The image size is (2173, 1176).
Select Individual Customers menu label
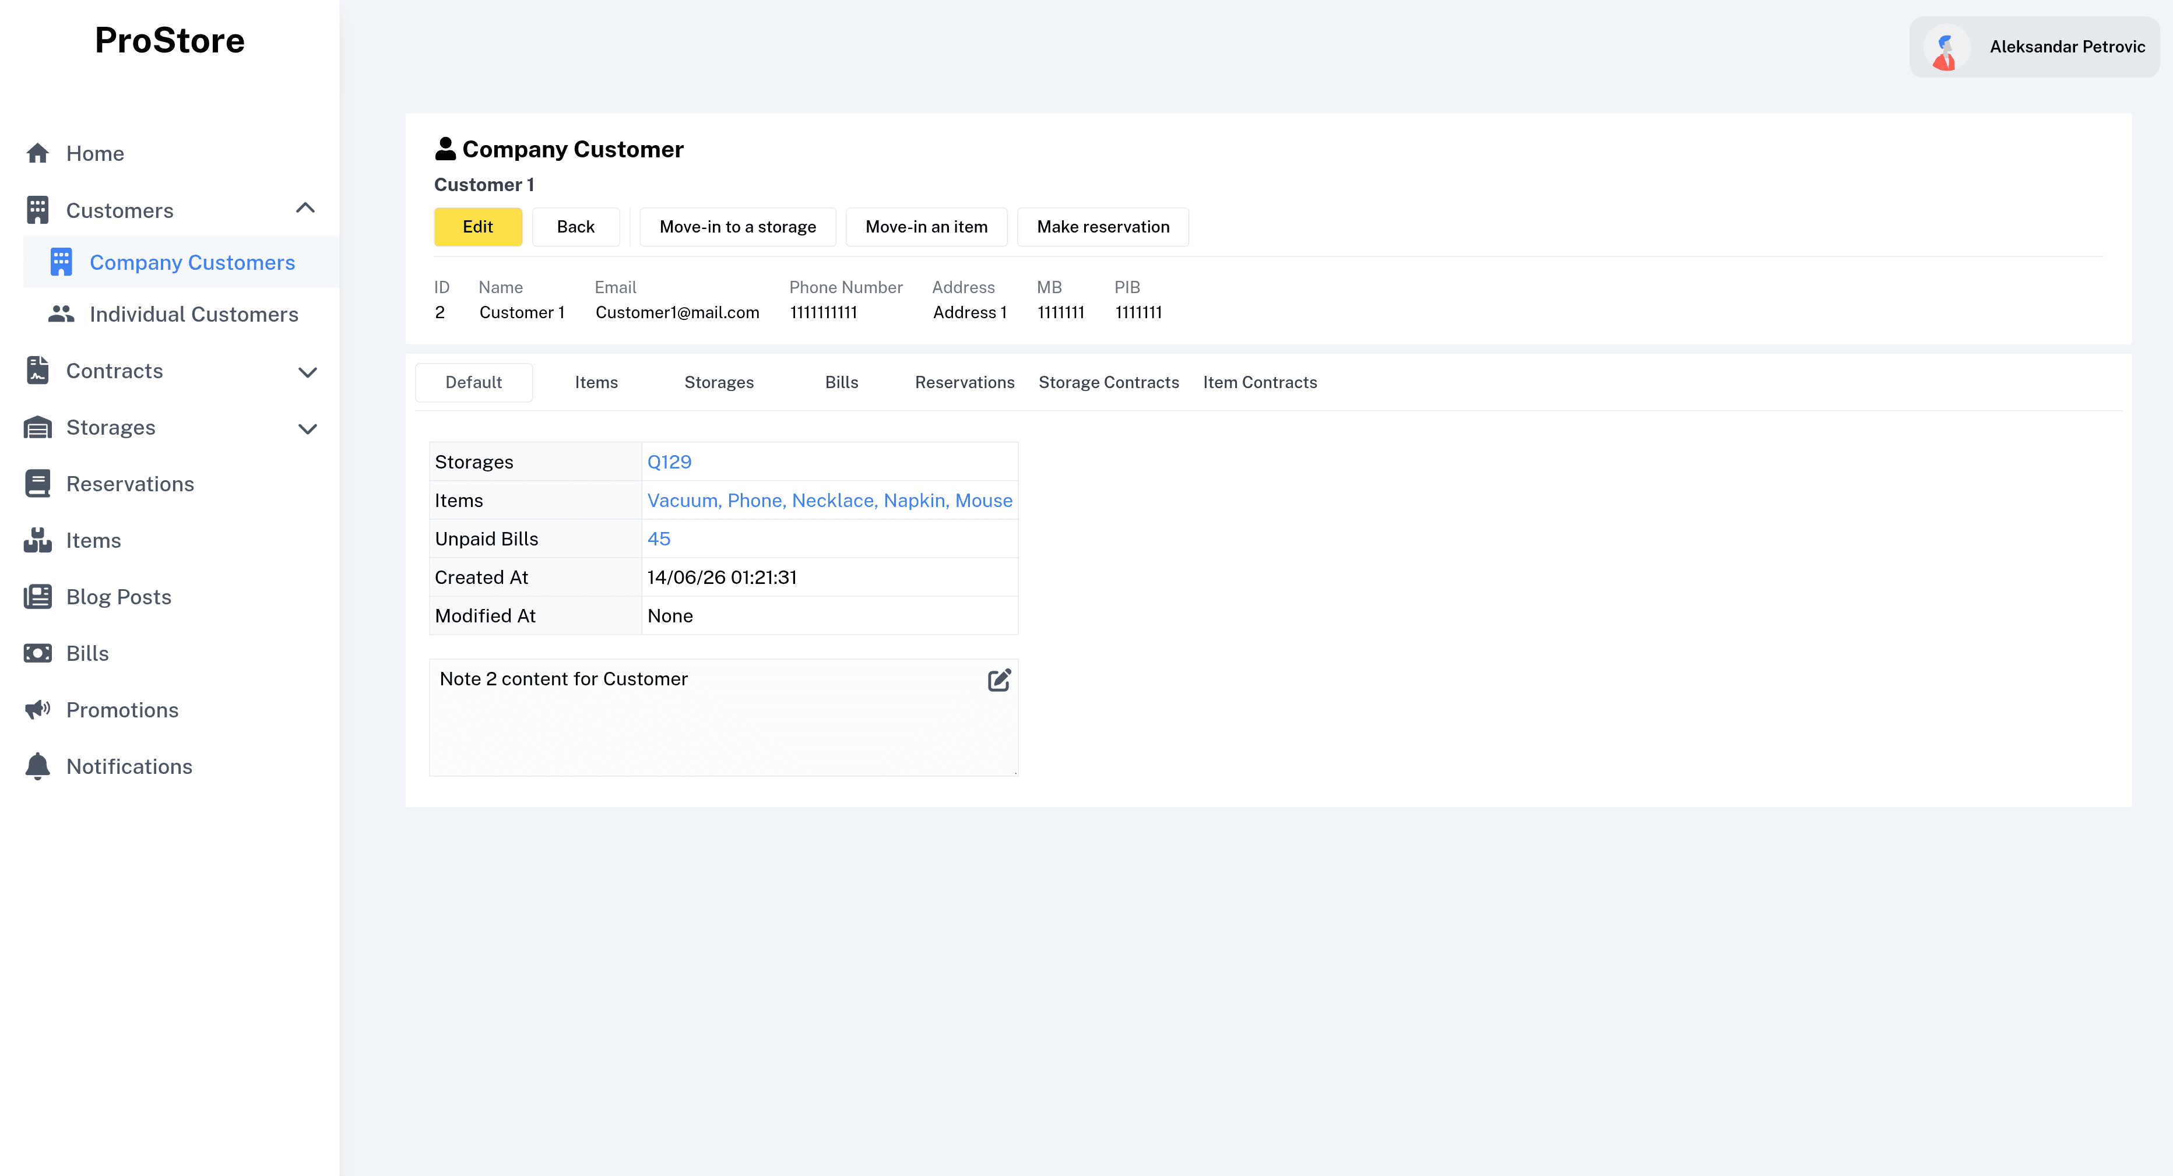tap(194, 314)
